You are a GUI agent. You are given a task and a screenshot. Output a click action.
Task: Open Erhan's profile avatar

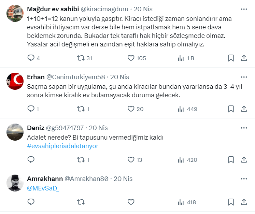15,81
